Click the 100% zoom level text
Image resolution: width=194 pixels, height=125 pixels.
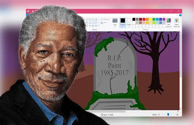pos(154,115)
